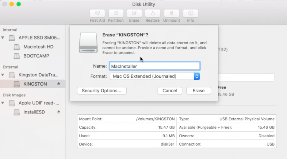This screenshot has width=287, height=159.
Task: Click the InstallESD volume icon
Action: point(17,112)
